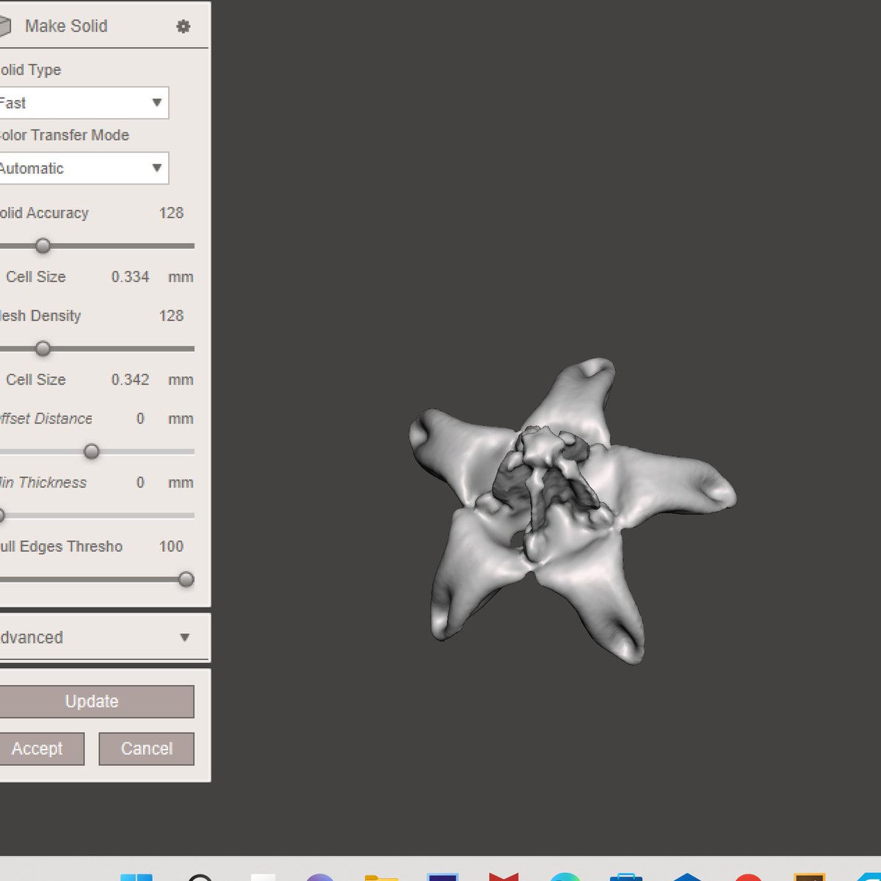Click the Mesh Density slider handle
881x881 pixels.
(43, 349)
